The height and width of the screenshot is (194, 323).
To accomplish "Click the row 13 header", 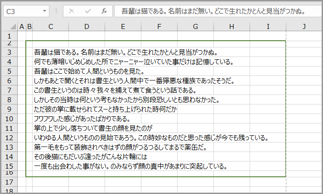I will pyautogui.click(x=9, y=147).
